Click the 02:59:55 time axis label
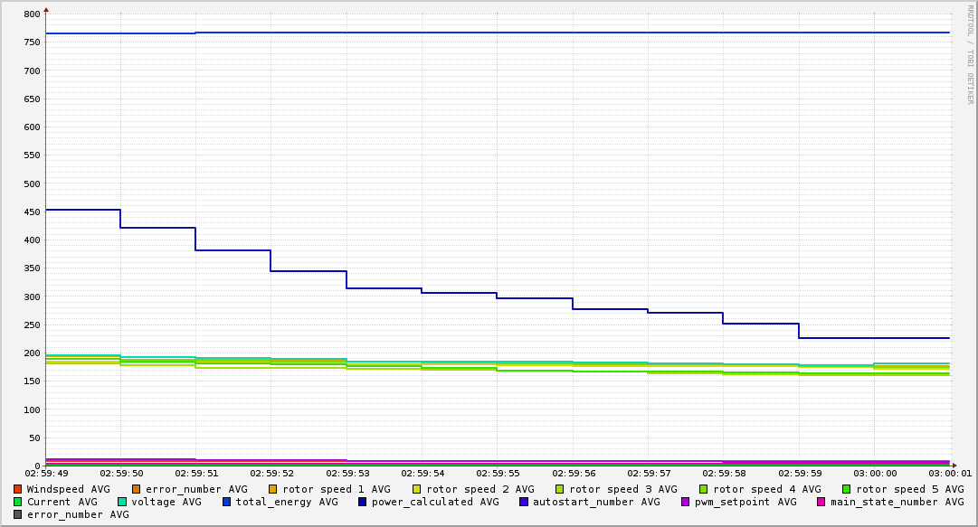 [x=497, y=474]
